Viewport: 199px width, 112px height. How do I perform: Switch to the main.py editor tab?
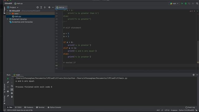tap(61, 7)
